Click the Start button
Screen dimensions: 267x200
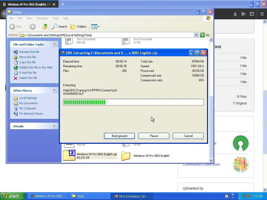pyautogui.click(x=12, y=196)
